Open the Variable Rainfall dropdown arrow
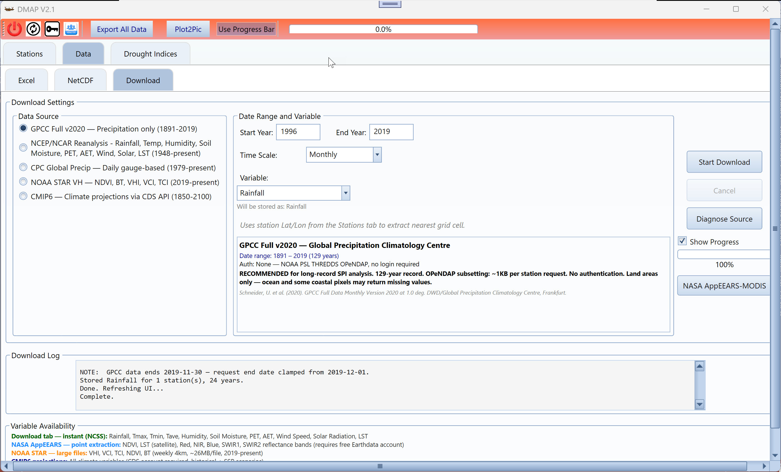781x472 pixels. [346, 193]
